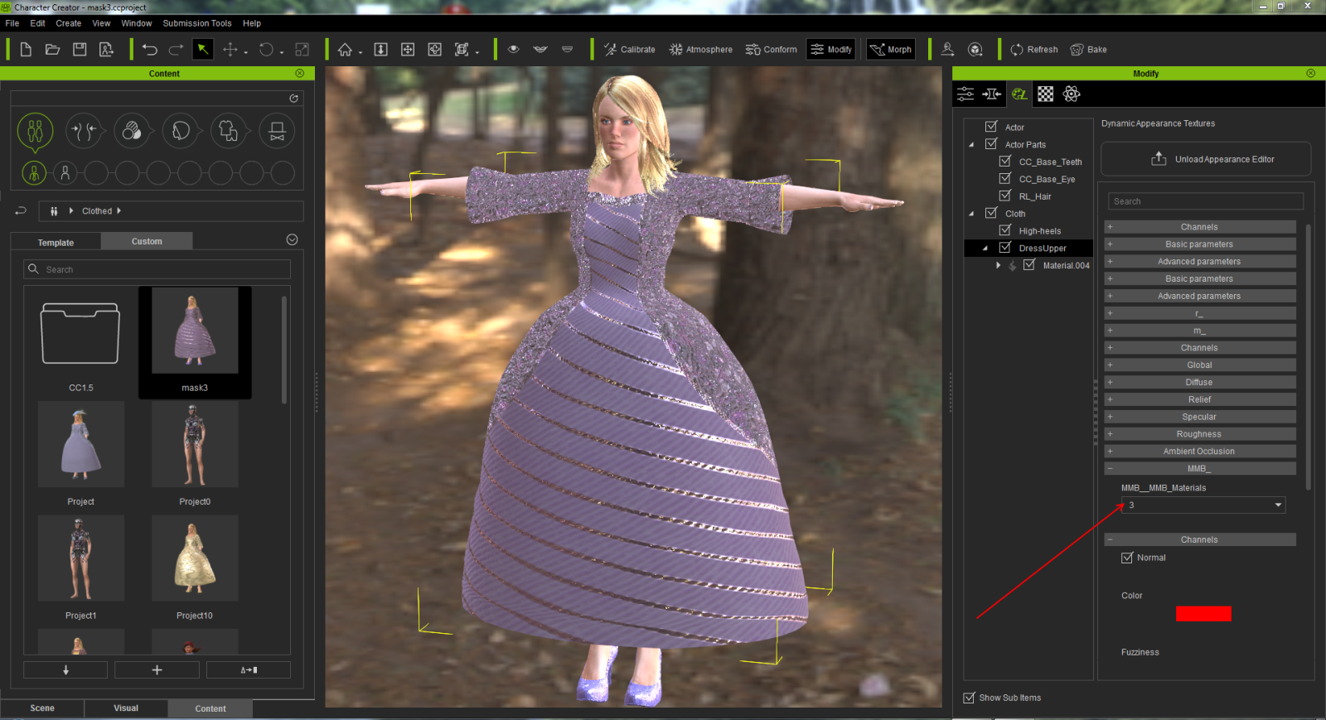Open the Create menu
1326x720 pixels.
pyautogui.click(x=69, y=23)
